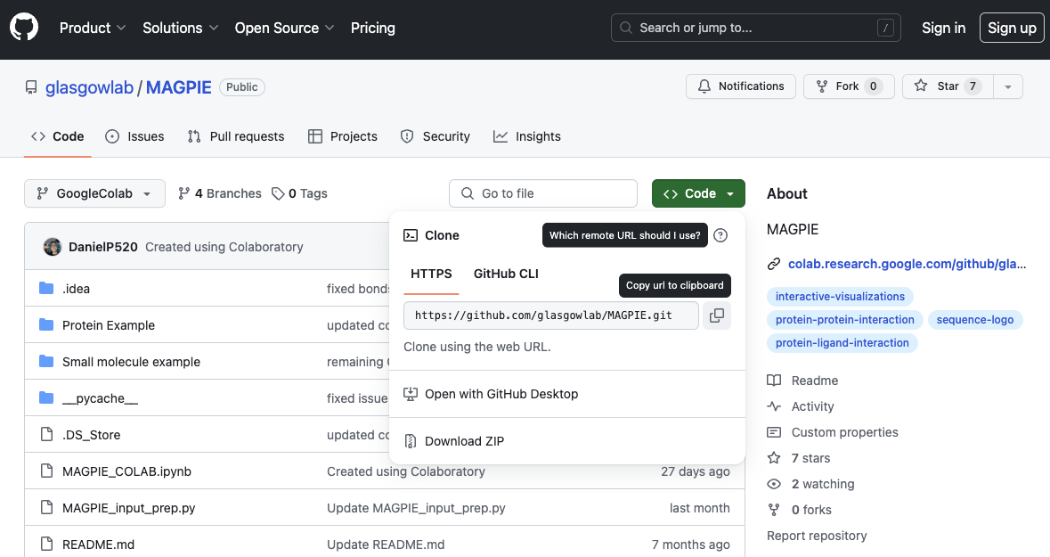The height and width of the screenshot is (557, 1050).
Task: Click the Star icon for this repo
Action: [x=921, y=86]
